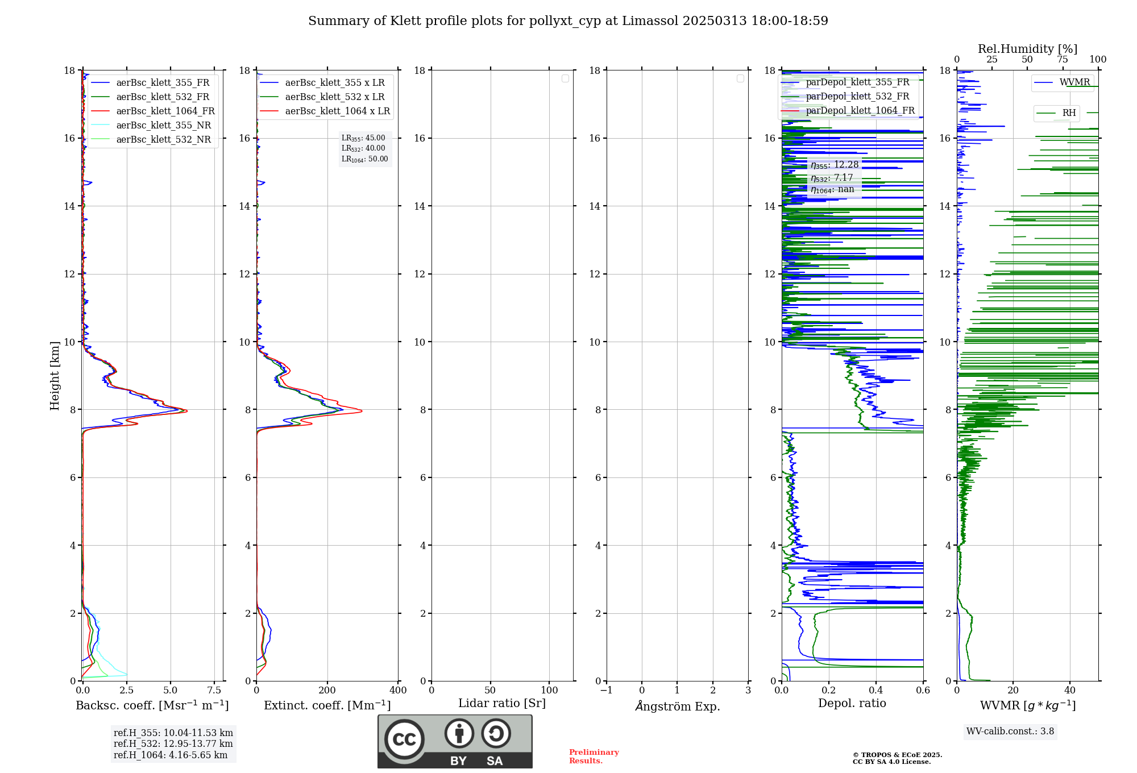Click tick label 7.5 on Backsc. coeff. axis
1137x773 pixels.
point(214,691)
